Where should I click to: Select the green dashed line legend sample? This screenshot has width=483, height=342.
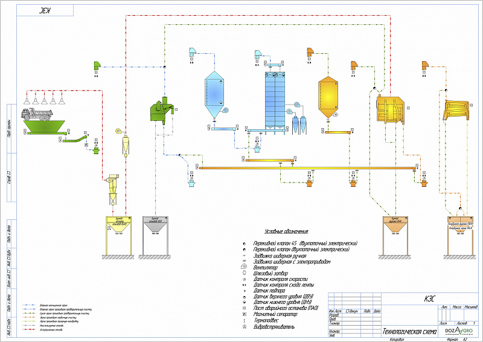(x=29, y=314)
